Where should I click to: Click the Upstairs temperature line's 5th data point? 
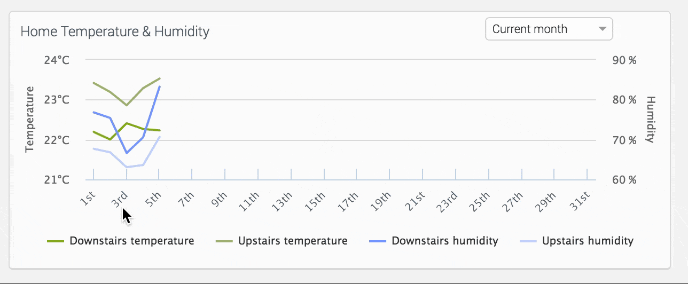point(160,78)
